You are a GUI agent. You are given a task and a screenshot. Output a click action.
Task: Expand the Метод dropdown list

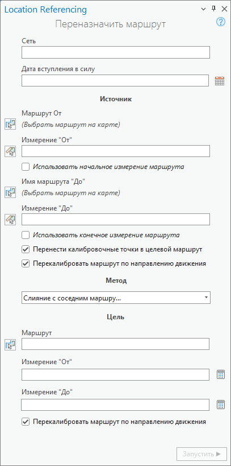coord(116,298)
